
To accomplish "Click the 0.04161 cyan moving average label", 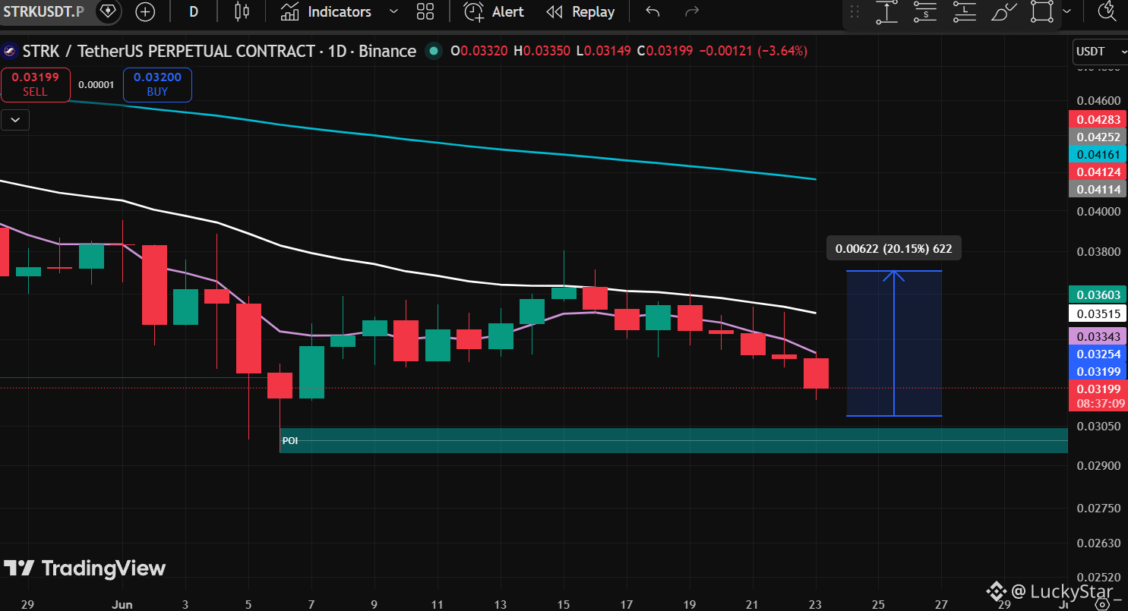I will coord(1098,154).
